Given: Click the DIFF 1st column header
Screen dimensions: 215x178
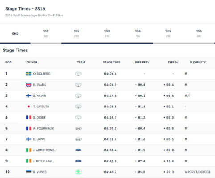Looking at the screenshot, I should 173,63.
